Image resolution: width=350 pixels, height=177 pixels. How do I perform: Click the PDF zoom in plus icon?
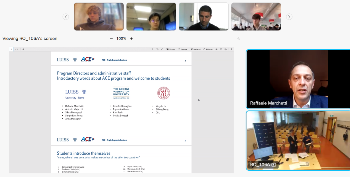pos(152,49)
